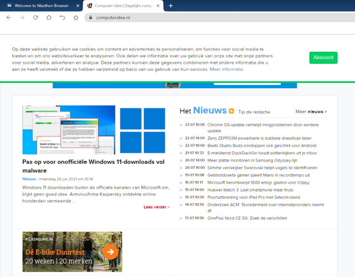The width and height of the screenshot is (355, 277).
Task: Click the Windows logo thumbnail
Action: pyautogui.click(x=143, y=130)
